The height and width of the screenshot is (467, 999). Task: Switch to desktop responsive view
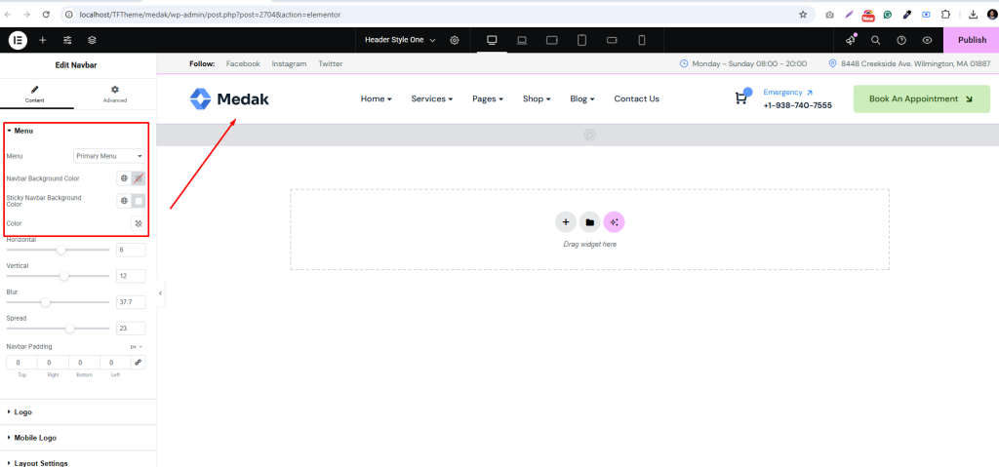coord(492,40)
